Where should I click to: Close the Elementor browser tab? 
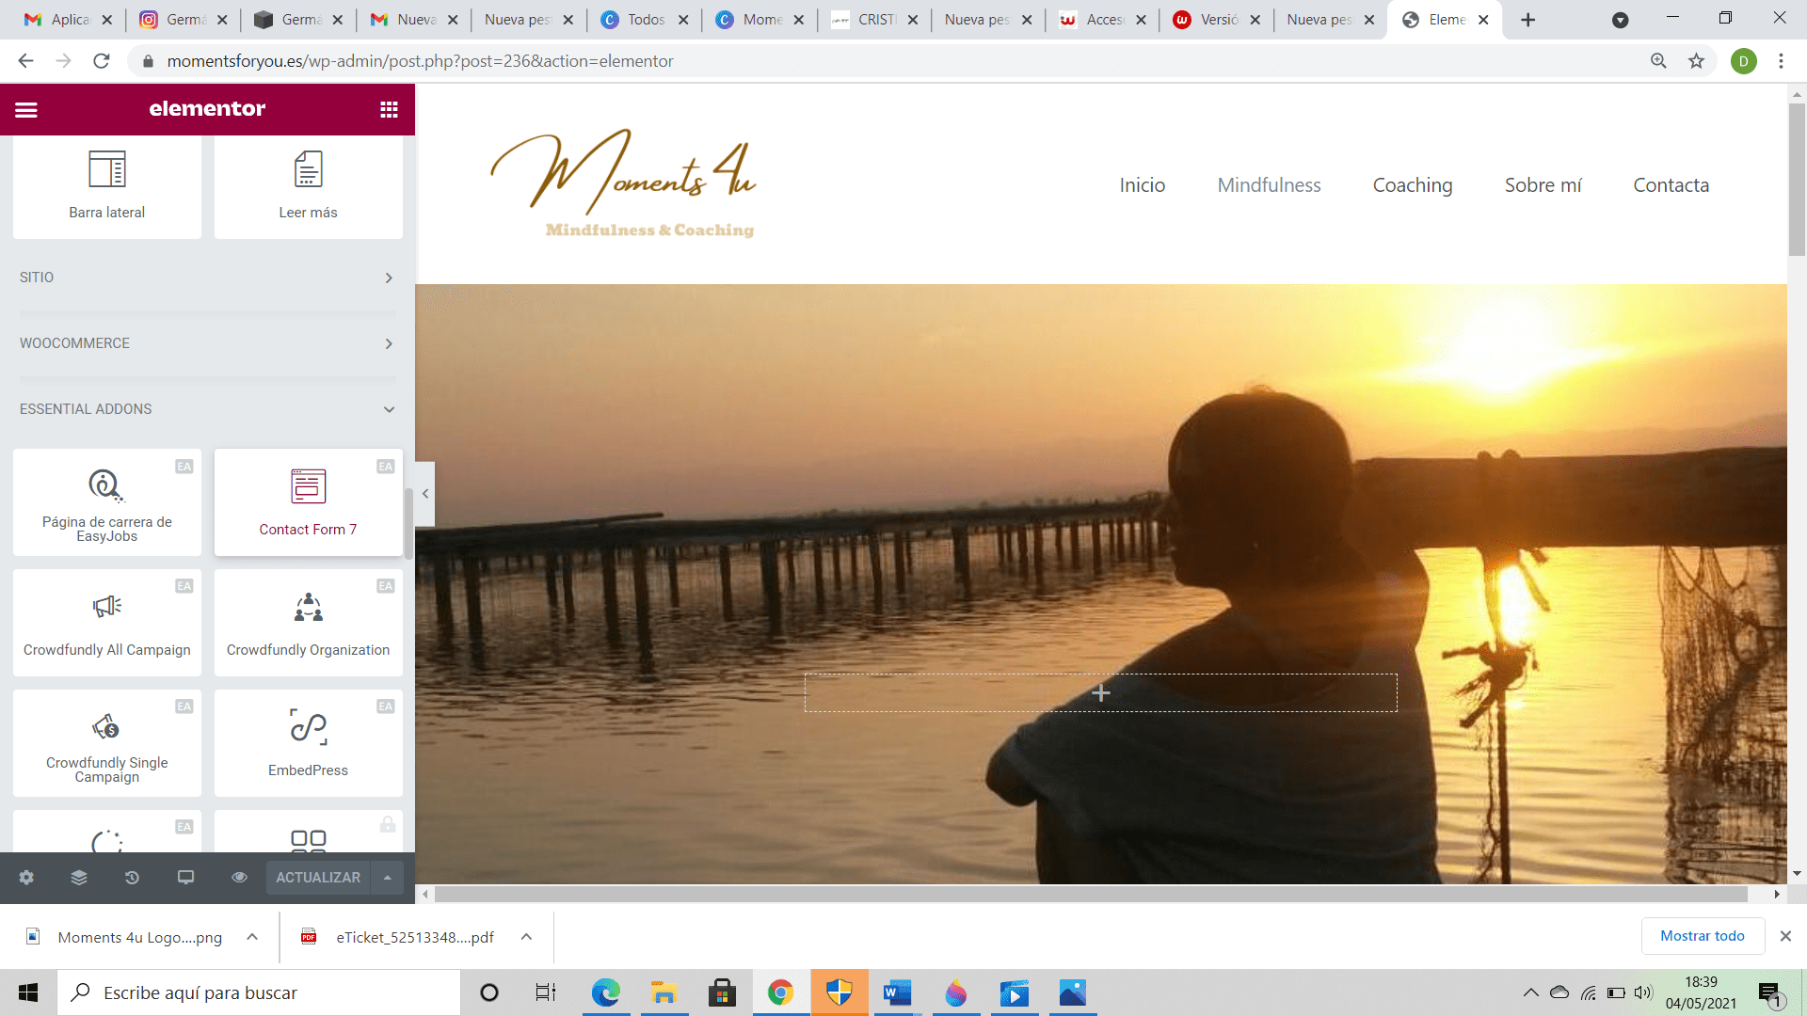1483,20
